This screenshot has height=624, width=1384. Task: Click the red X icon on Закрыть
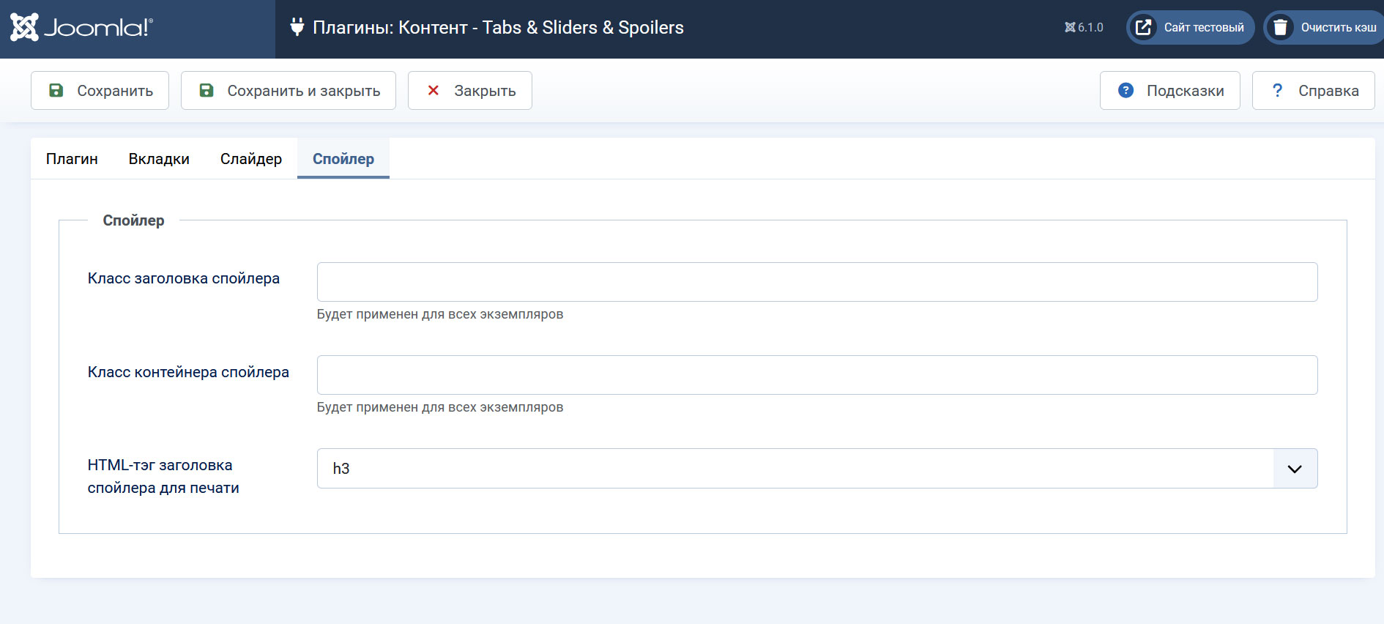pyautogui.click(x=434, y=90)
